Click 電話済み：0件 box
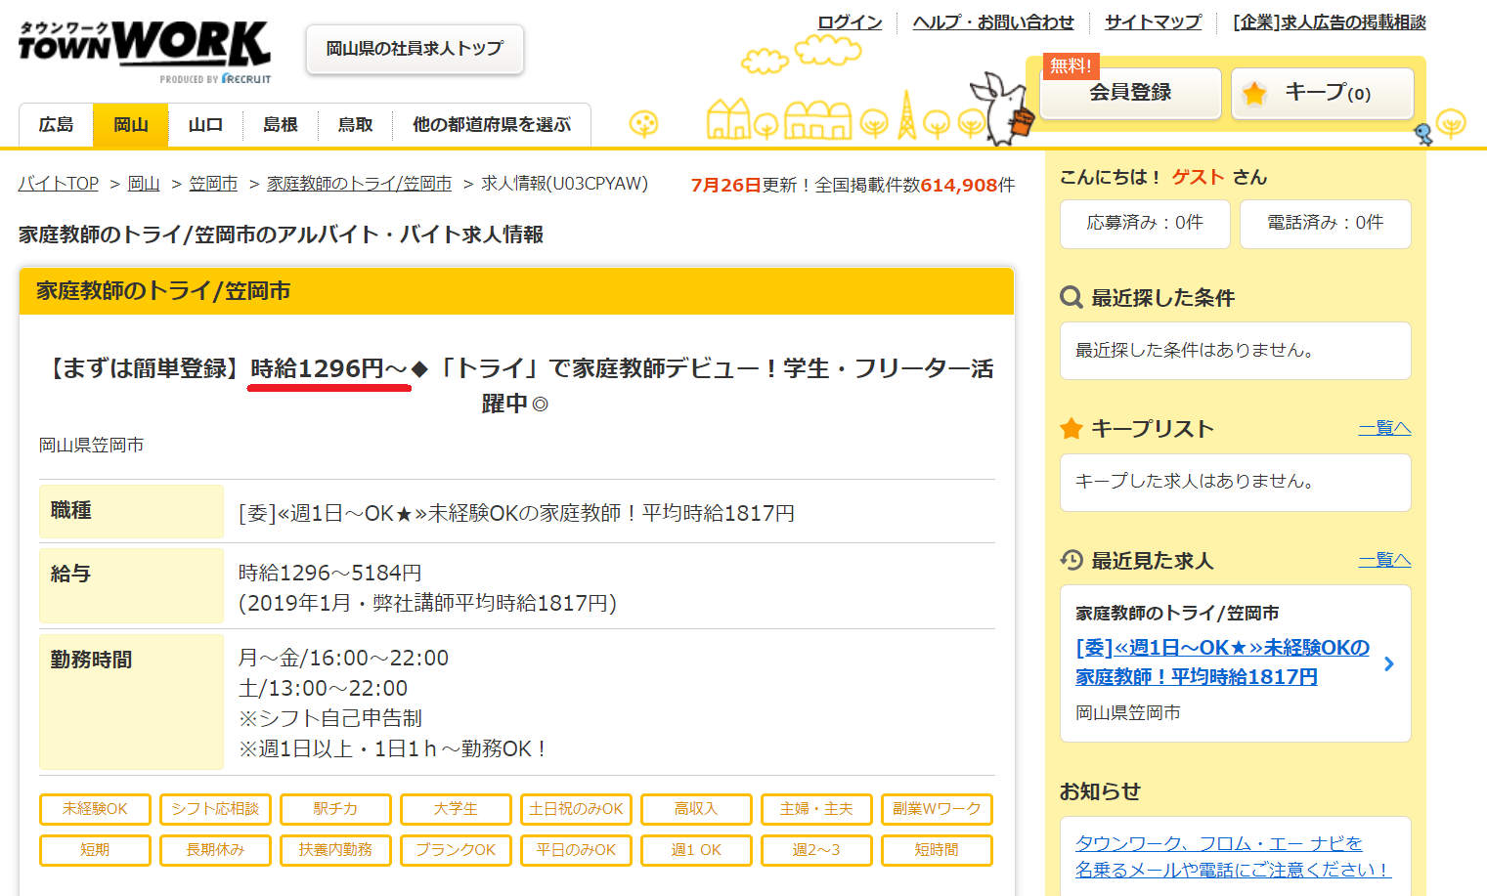Screen dimensions: 1487x896 coord(1326,224)
